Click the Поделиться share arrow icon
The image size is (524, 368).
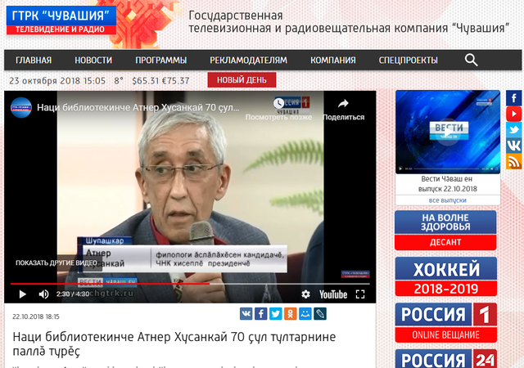(x=343, y=104)
